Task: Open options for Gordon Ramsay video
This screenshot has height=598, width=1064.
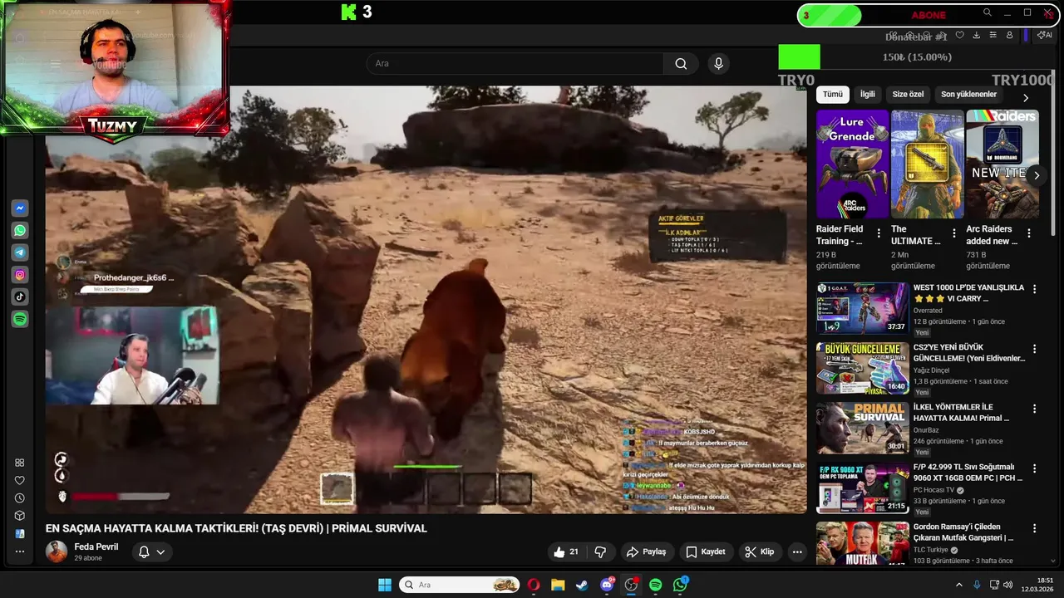Action: pos(1035,528)
